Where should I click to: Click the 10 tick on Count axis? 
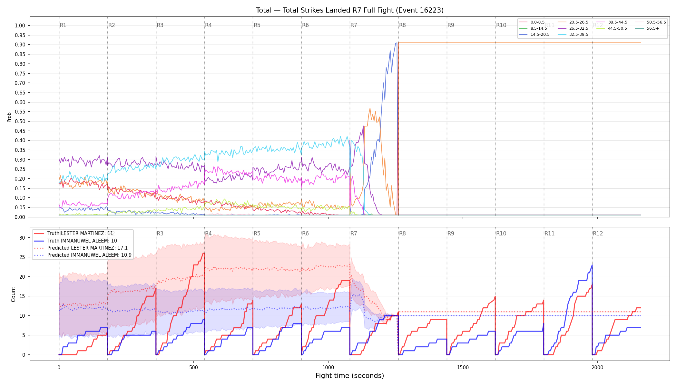click(x=22, y=316)
